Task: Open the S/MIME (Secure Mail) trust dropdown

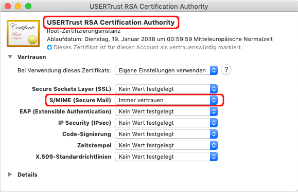Action: click(x=166, y=100)
